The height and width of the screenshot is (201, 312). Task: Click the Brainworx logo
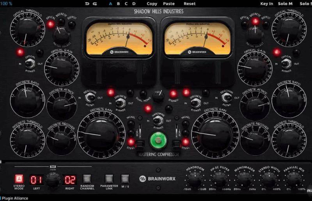coord(158,179)
